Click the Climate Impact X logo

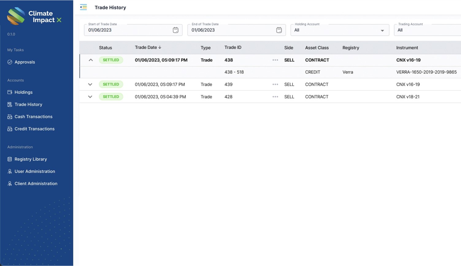tap(34, 16)
